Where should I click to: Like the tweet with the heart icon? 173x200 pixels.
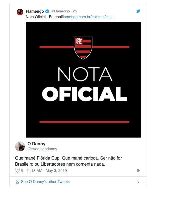pyautogui.click(x=17, y=171)
